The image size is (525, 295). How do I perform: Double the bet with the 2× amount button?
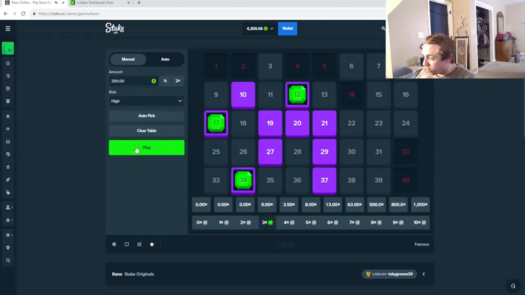tap(178, 81)
